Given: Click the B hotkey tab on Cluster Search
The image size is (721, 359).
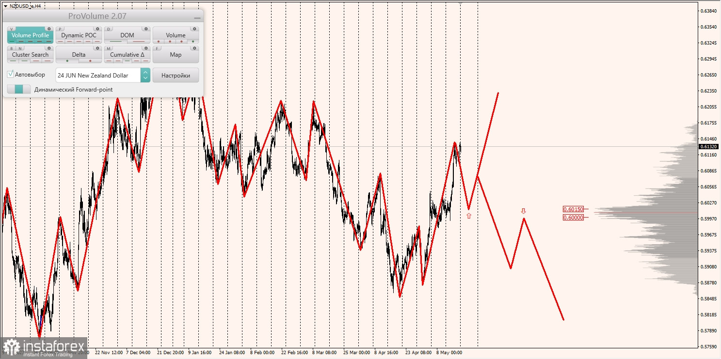Looking at the screenshot, I should tap(12, 48).
